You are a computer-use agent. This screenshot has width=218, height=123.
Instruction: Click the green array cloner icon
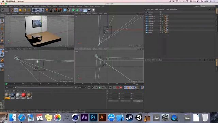[77, 10]
